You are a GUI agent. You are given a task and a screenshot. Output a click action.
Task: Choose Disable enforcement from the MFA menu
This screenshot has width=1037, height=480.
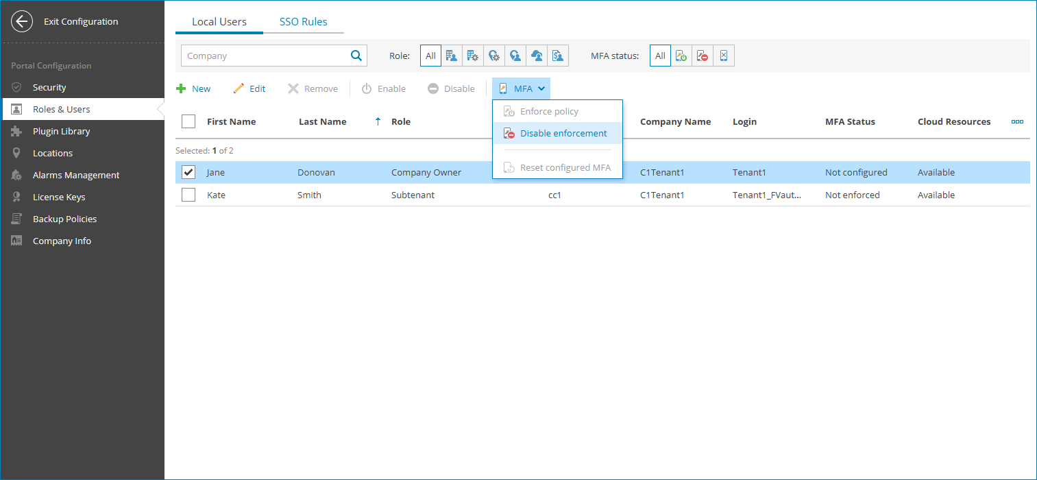562,132
